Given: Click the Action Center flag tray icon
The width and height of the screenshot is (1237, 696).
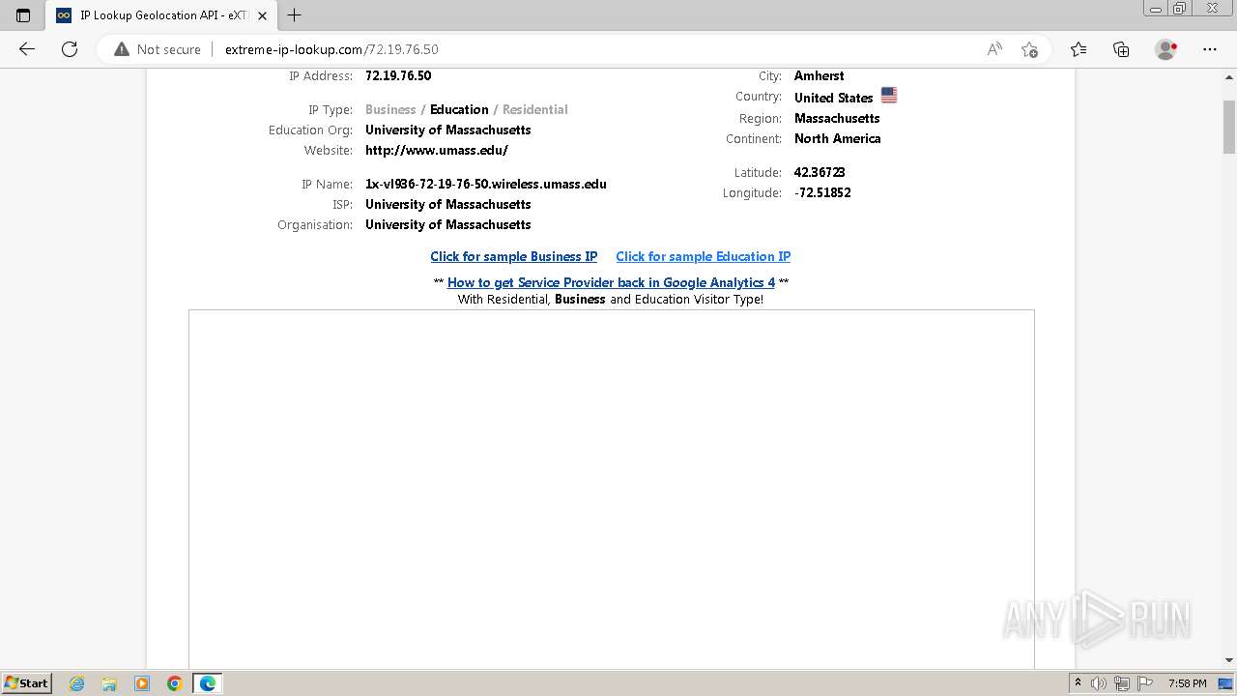Looking at the screenshot, I should click(x=1145, y=683).
